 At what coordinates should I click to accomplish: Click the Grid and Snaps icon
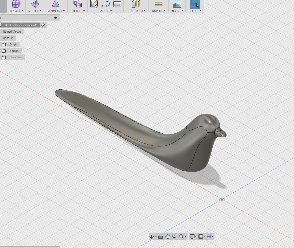click(x=201, y=237)
